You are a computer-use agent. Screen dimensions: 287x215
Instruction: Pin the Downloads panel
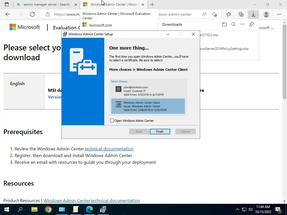coord(251,24)
